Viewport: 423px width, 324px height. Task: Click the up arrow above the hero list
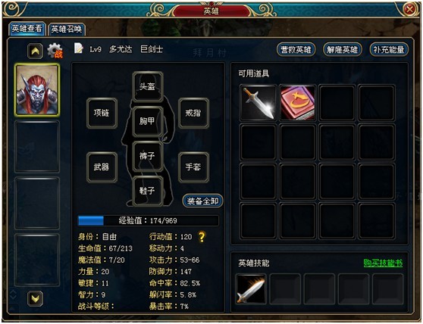(35, 51)
